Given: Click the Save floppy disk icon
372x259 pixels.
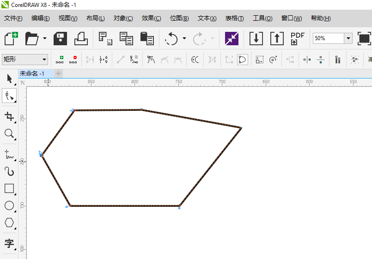Looking at the screenshot, I should [61, 38].
